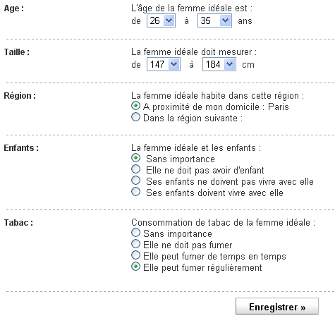335x323 pixels.
Task: Choose 'Dans la région suivante' radio option
Action: [135, 117]
